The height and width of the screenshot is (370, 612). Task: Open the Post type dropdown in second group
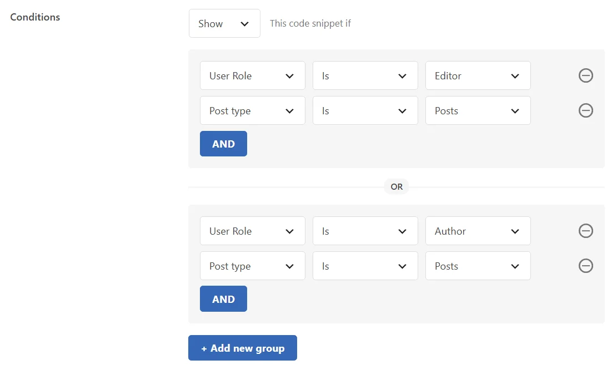click(x=253, y=266)
